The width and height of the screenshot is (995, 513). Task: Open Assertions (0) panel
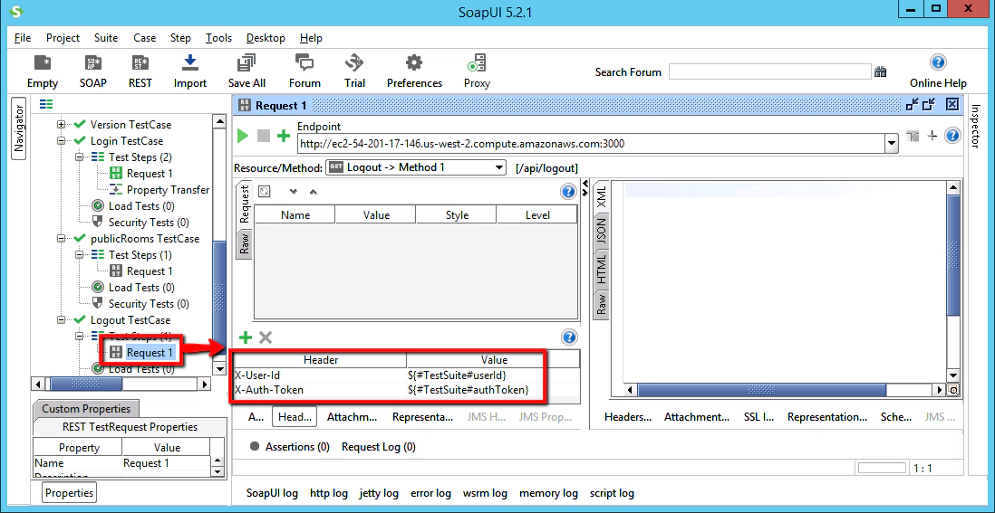coord(290,447)
